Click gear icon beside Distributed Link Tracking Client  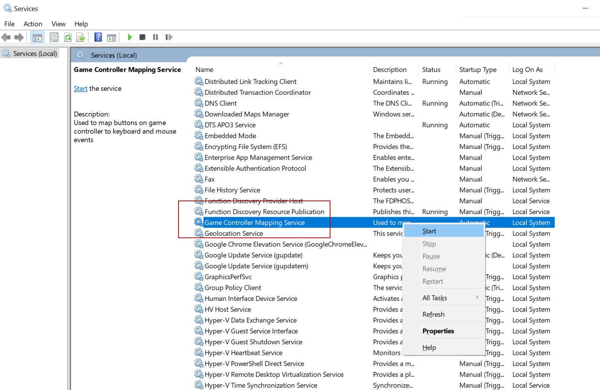coord(199,81)
